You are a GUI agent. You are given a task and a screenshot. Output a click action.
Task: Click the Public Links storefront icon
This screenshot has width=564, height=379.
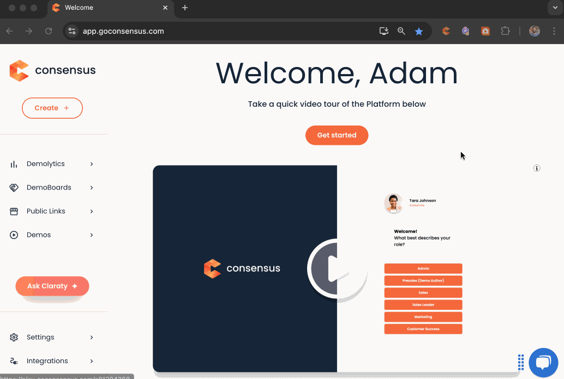pyautogui.click(x=14, y=211)
